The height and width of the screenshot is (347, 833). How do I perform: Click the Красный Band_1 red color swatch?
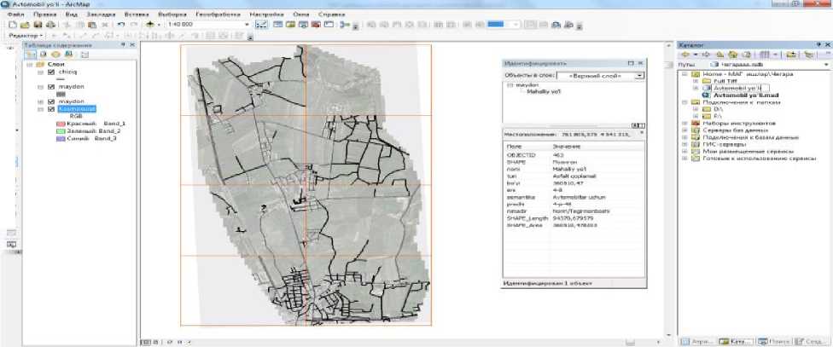pyautogui.click(x=60, y=124)
